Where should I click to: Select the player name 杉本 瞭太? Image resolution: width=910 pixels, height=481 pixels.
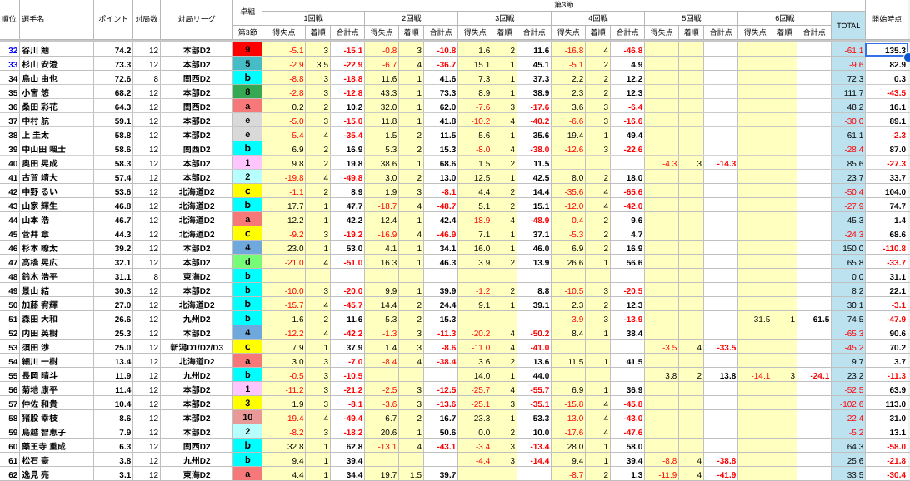coord(39,249)
